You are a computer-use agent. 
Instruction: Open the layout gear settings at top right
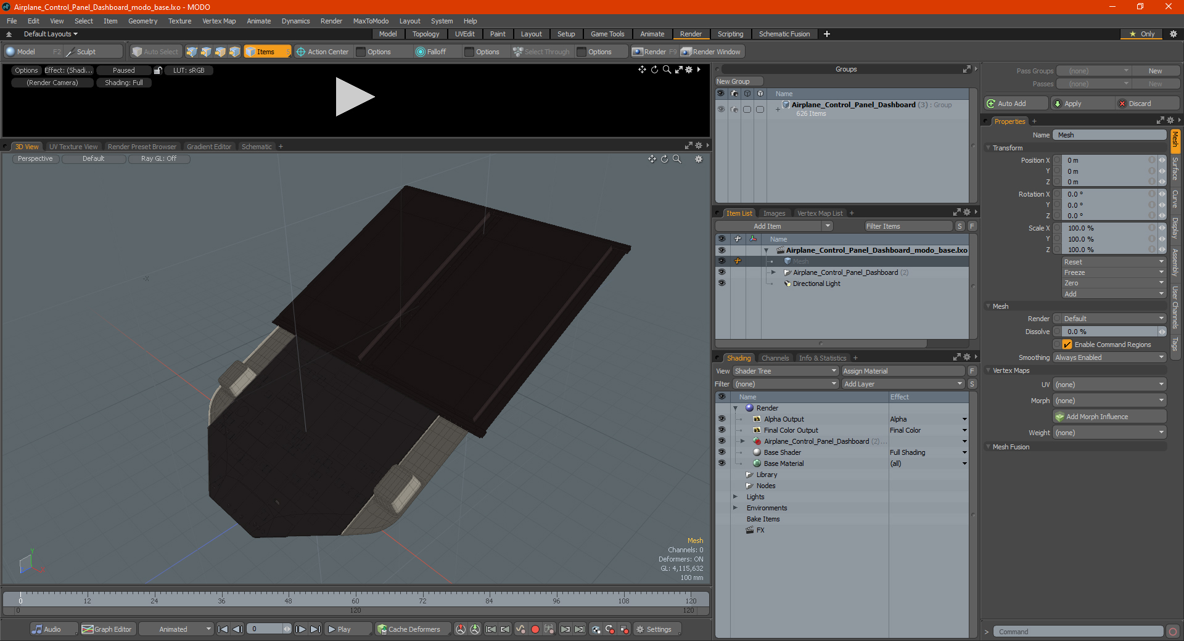pos(1174,34)
